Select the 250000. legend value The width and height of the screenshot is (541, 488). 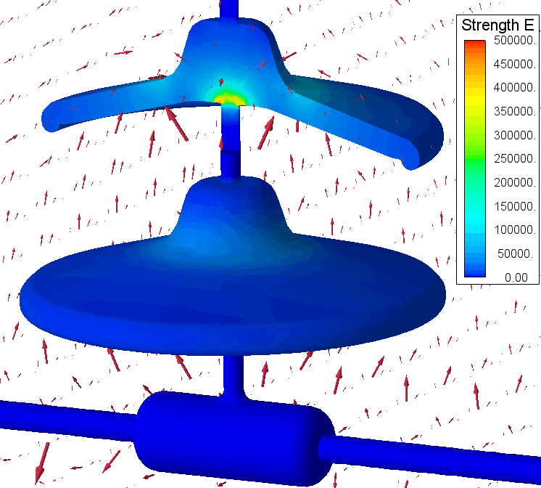point(514,158)
